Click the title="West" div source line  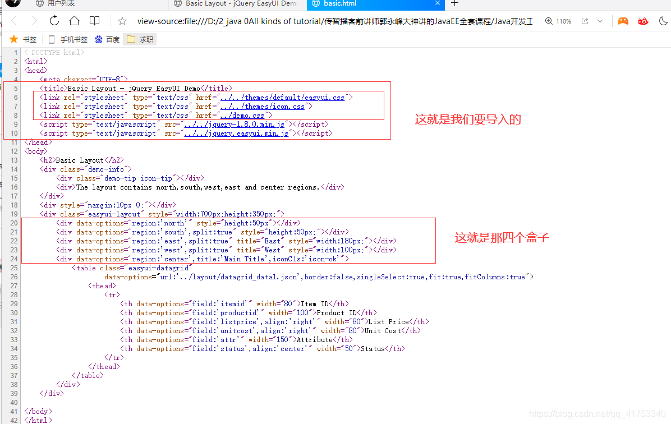226,250
